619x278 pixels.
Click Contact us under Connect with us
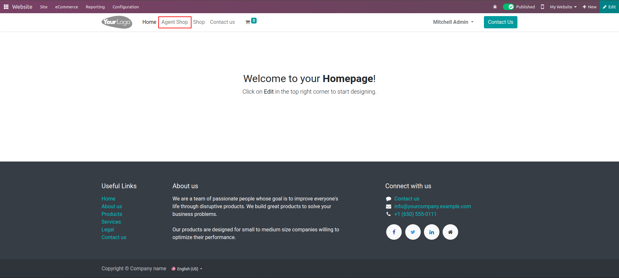tap(407, 199)
